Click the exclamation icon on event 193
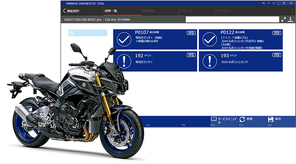Screen dimensions: 296x164 pos(210,61)
